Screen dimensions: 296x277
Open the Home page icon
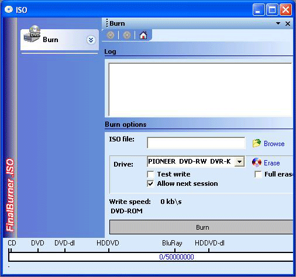pos(143,35)
